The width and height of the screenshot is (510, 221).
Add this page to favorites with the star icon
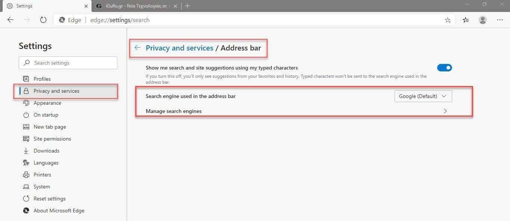coord(448,20)
